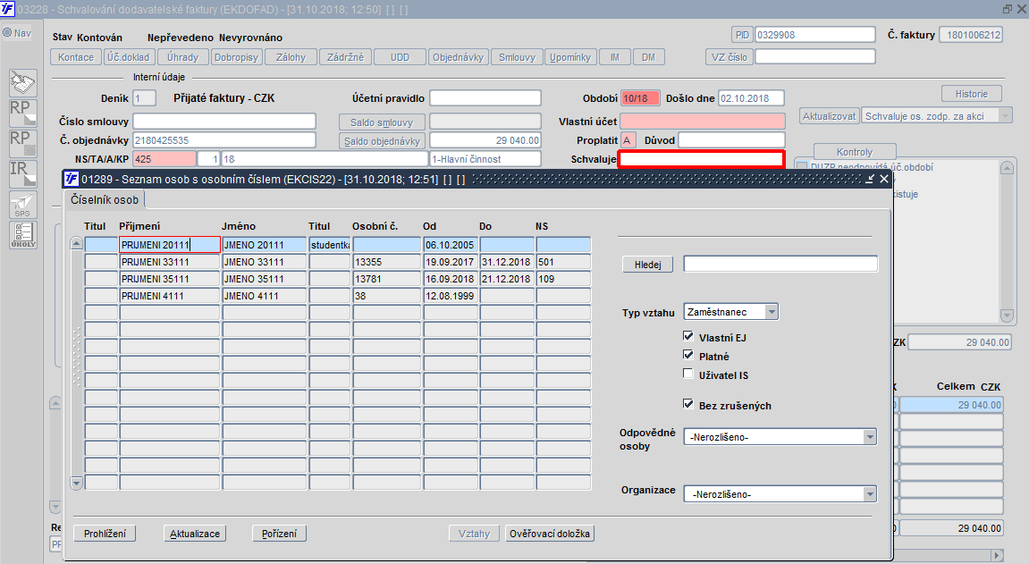
Task: Click the pen-and-document icon in sidebar
Action: coord(23,82)
